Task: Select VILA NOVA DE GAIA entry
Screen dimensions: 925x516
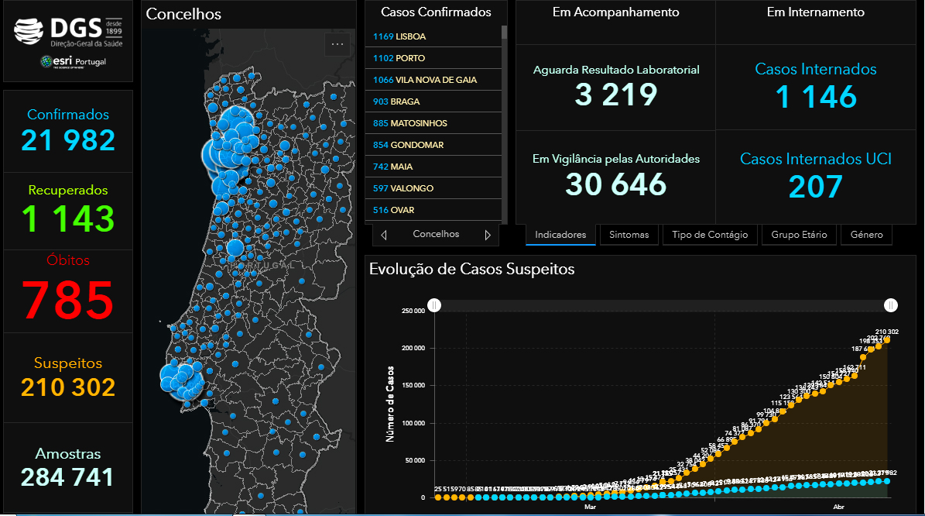Action: 433,80
